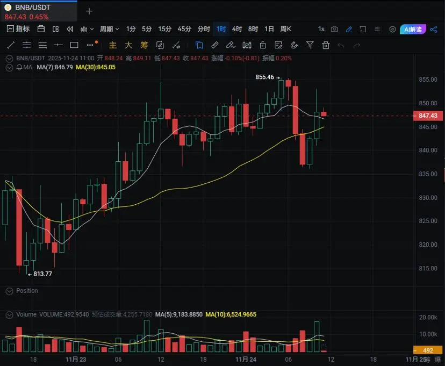Toggle the lock drawings icon

tap(263, 45)
